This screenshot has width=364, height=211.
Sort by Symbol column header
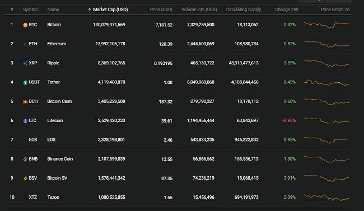click(x=30, y=10)
